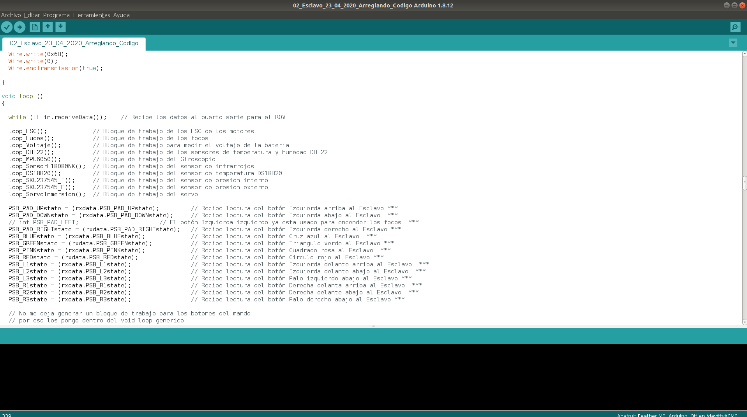Viewport: 747px width, 417px height.
Task: Open the Herramientas menu
Action: tap(92, 15)
